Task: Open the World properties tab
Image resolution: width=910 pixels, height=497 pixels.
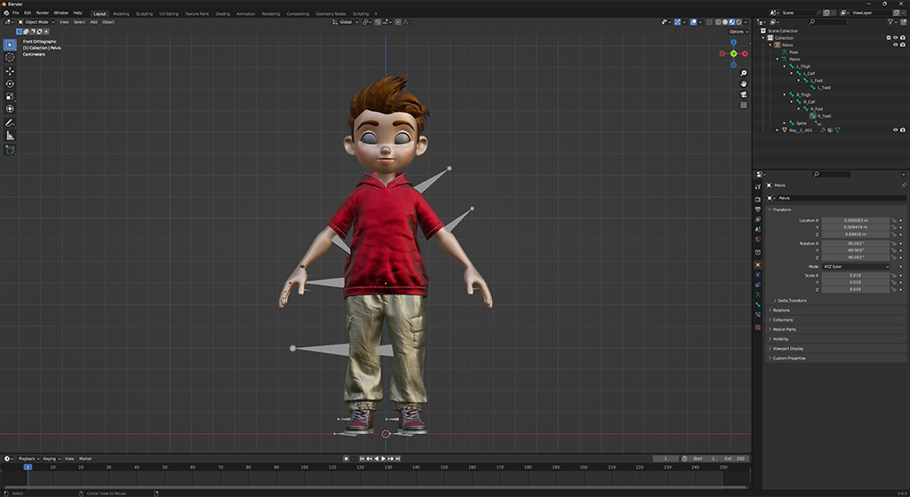Action: pyautogui.click(x=758, y=240)
